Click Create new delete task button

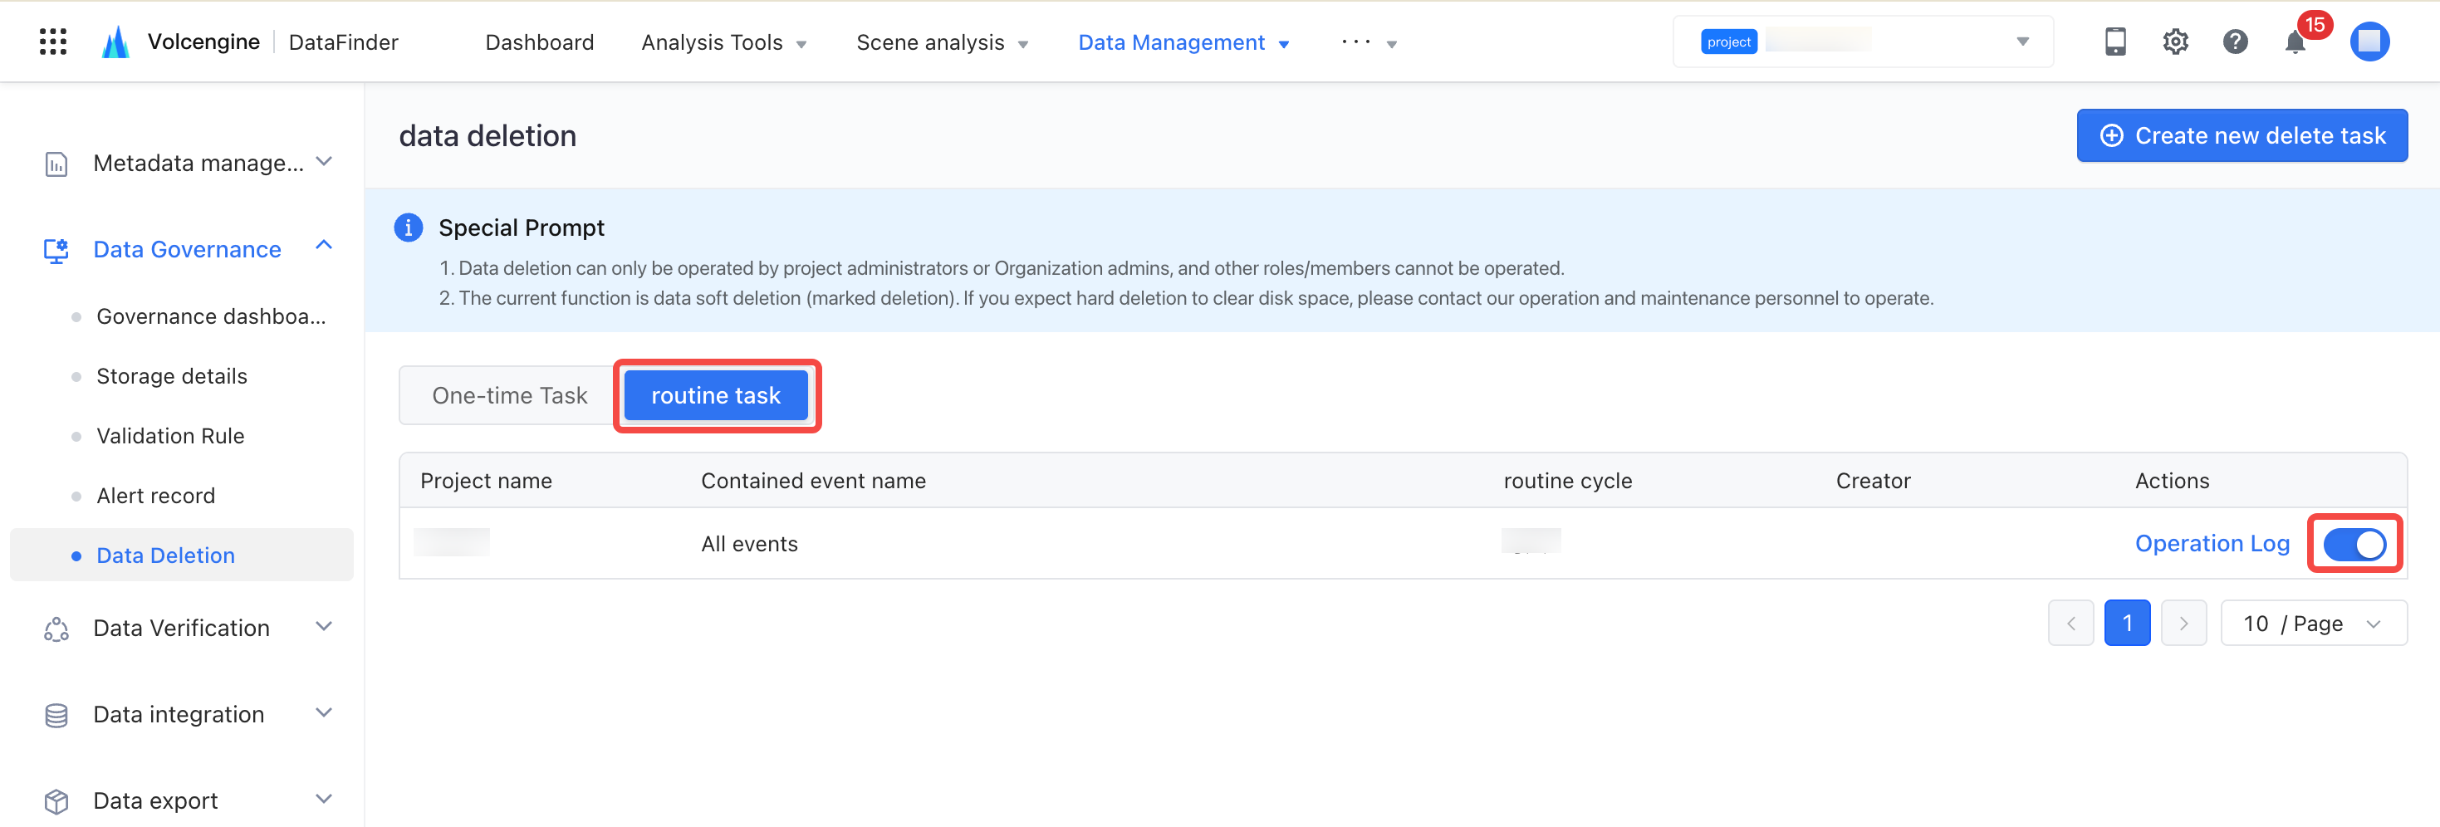pos(2242,135)
